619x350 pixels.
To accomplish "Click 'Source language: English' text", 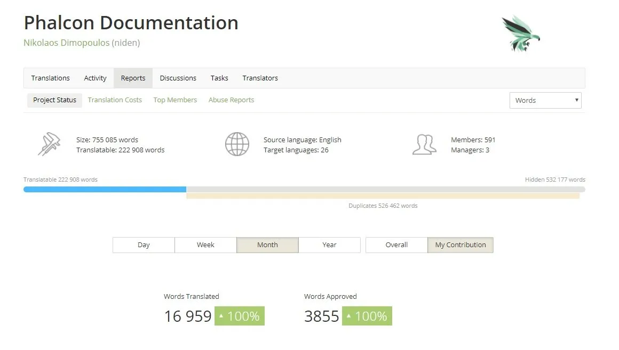I will pos(303,140).
